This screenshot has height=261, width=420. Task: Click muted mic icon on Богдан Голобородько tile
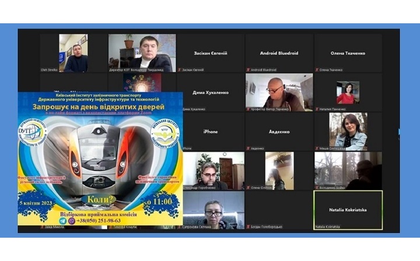pyautogui.click(x=249, y=227)
